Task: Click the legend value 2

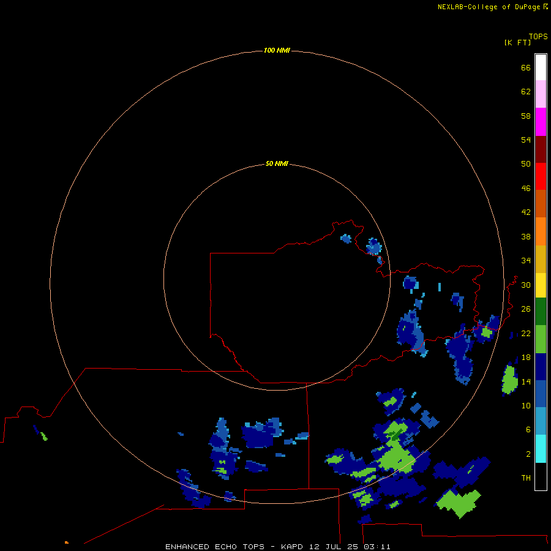Action: point(528,454)
